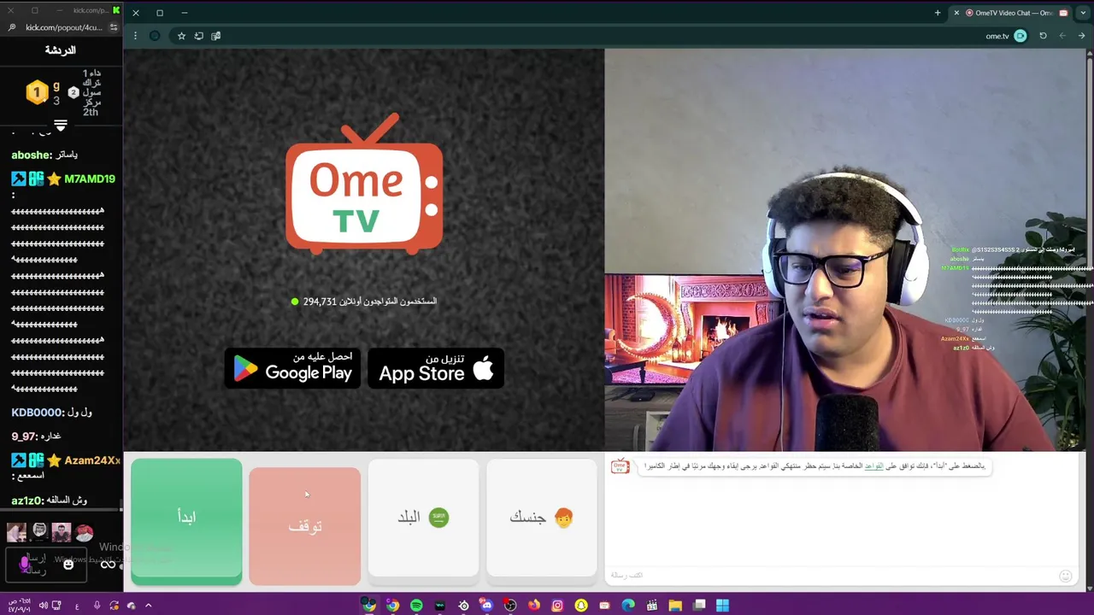Viewport: 1094px width, 615px height.
Task: Click the site settings icon beside kick address
Action: pyautogui.click(x=113, y=27)
